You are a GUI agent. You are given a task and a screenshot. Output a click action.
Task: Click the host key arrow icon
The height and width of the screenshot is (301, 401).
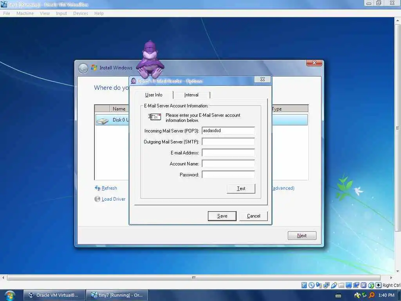coord(379,285)
